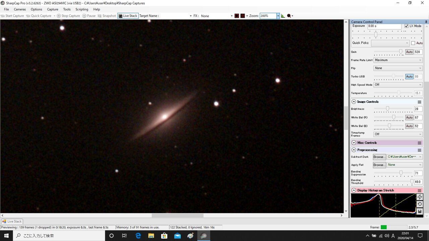This screenshot has width=429, height=241.
Task: Toggle the White Bal (B) Auto button
Action: 409,126
